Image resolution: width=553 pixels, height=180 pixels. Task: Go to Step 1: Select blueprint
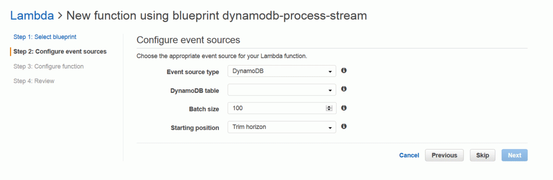click(x=45, y=37)
